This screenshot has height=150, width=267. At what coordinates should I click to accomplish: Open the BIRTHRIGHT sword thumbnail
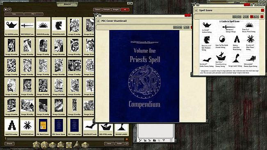tap(27, 27)
